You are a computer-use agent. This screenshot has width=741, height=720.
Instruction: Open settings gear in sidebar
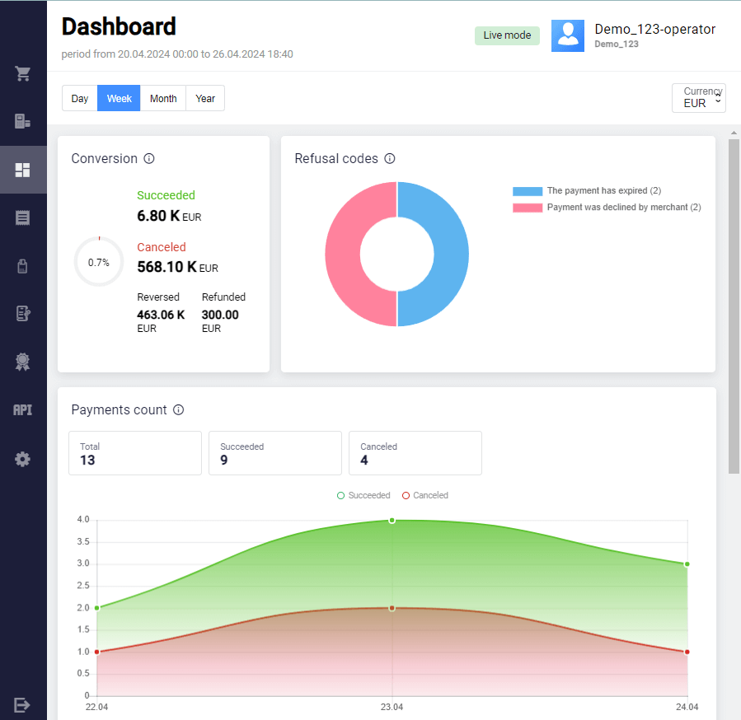pyautogui.click(x=23, y=460)
